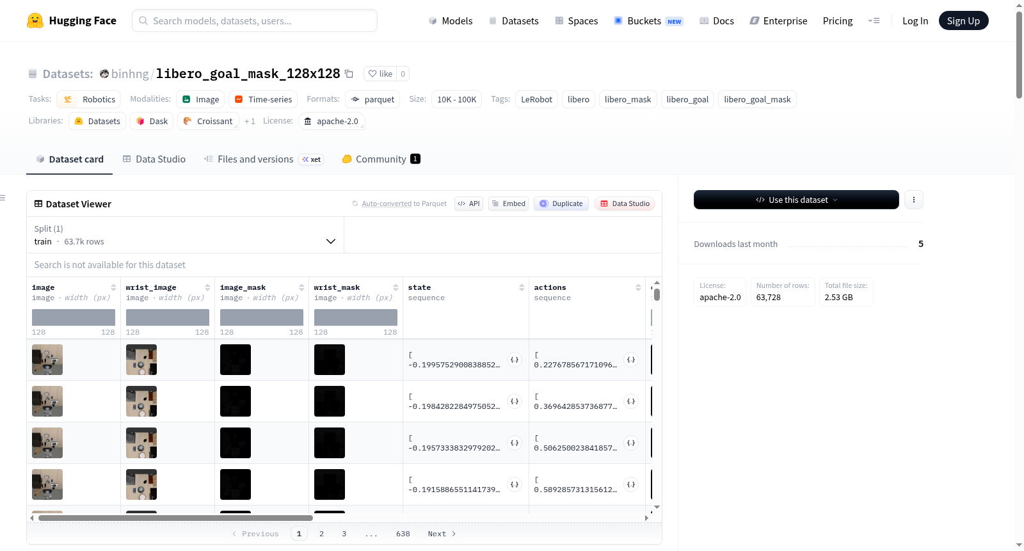The image size is (1024, 551).
Task: Click the Robotics task tag
Action: tap(89, 99)
